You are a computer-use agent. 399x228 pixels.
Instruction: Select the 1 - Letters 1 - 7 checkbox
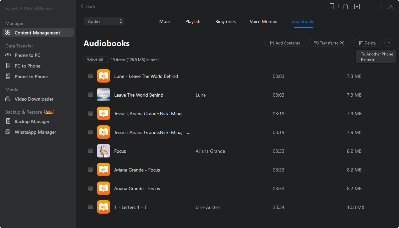90,207
